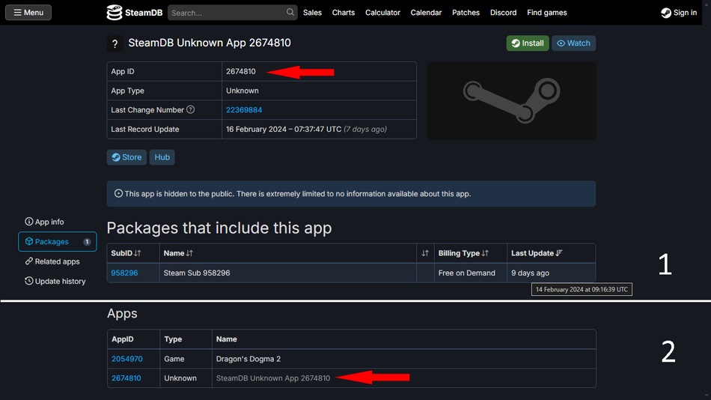Image resolution: width=711 pixels, height=400 pixels.
Task: Open the Sales page
Action: point(312,13)
